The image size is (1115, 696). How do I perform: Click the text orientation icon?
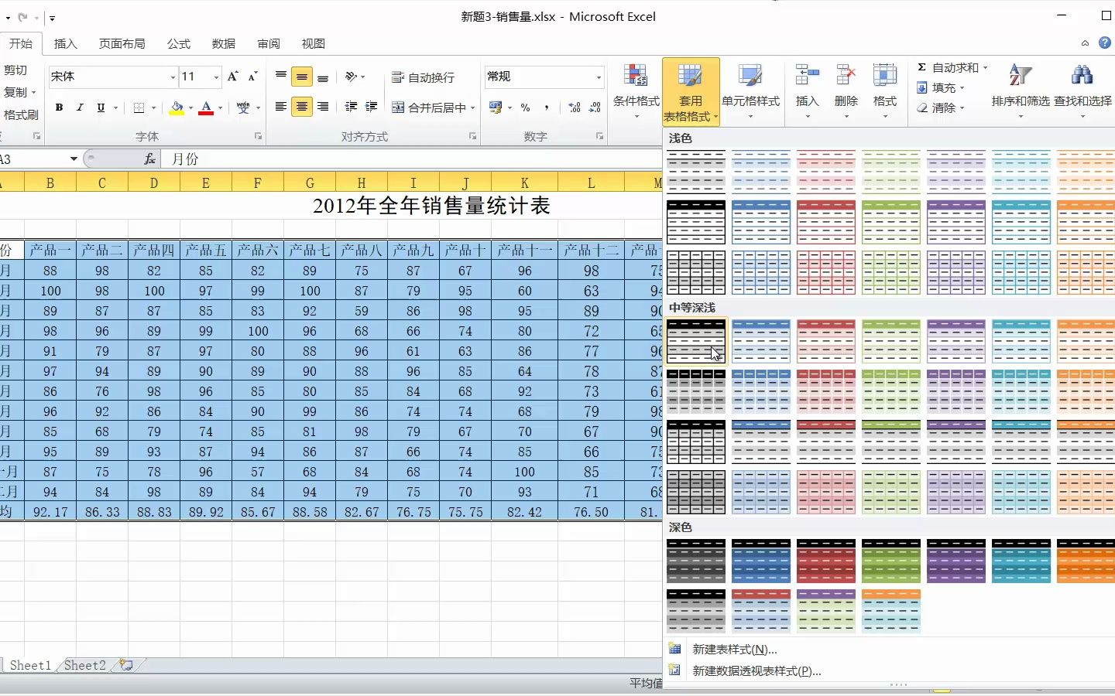tap(352, 77)
